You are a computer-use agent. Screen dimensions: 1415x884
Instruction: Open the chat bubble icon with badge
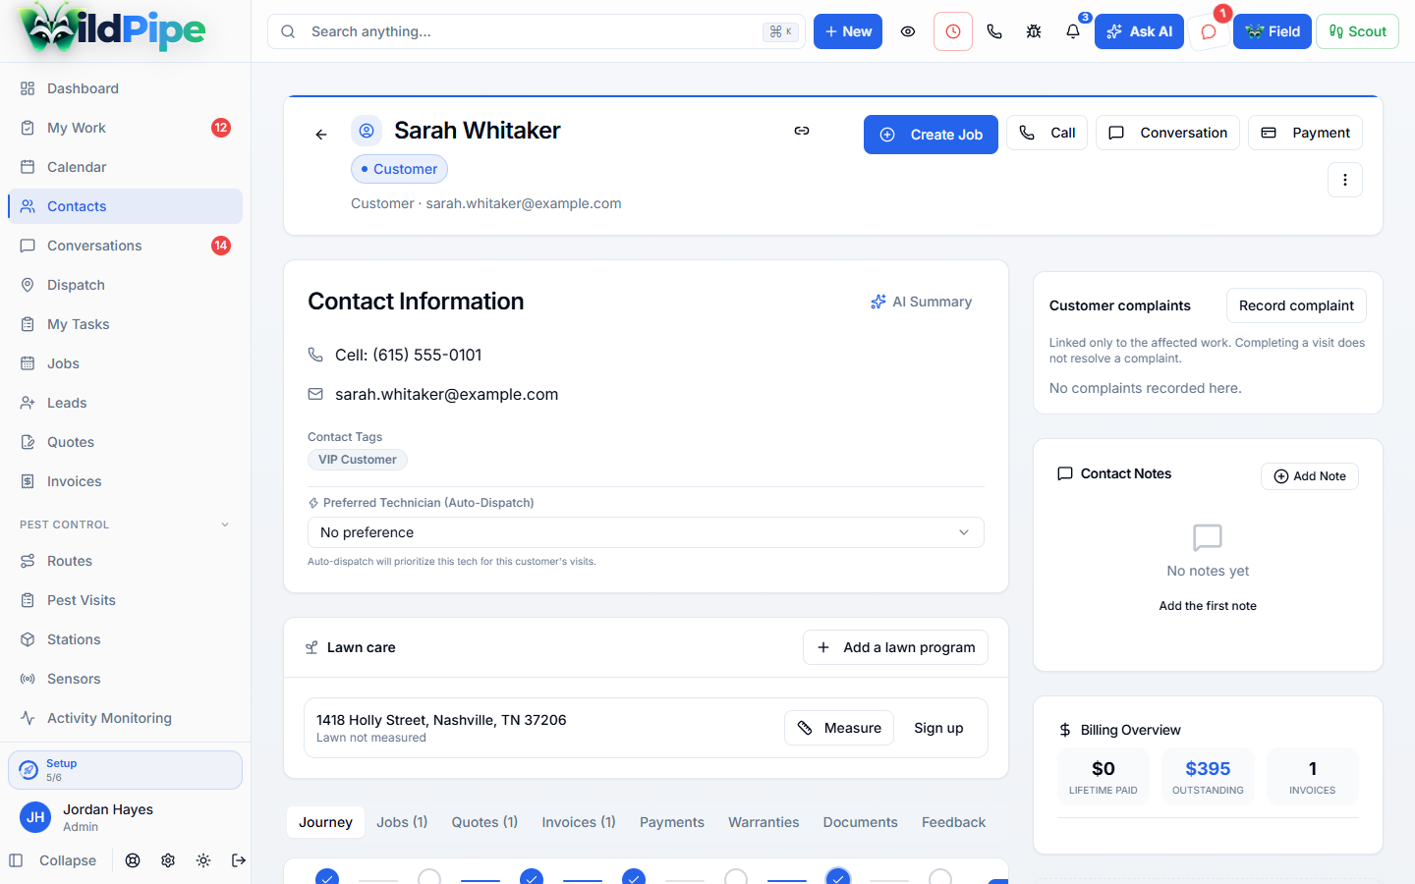1209,31
